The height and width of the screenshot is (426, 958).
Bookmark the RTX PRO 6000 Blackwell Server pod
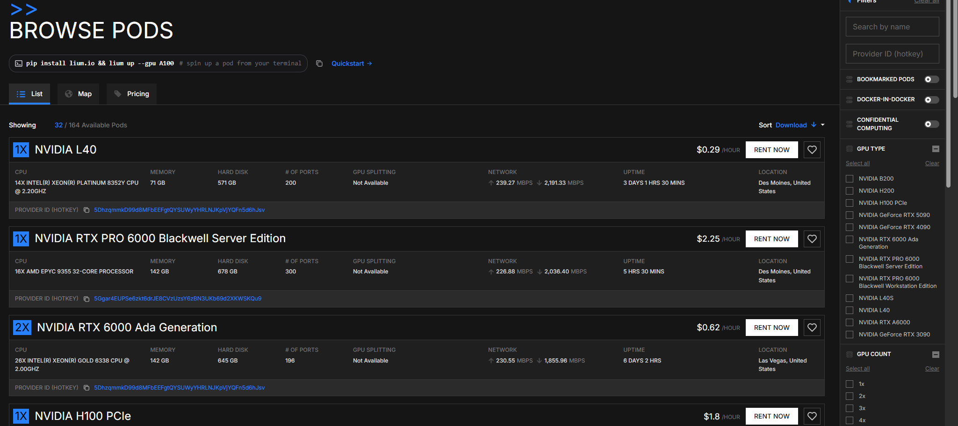(x=812, y=239)
